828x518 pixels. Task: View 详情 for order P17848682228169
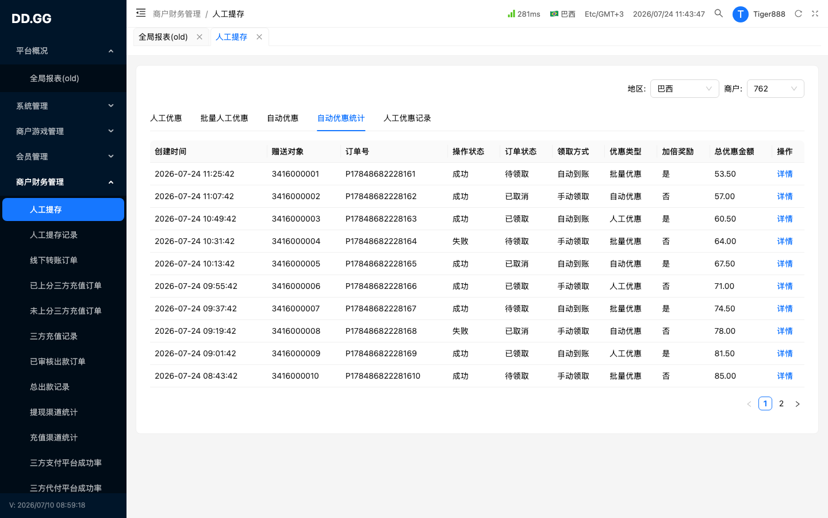tap(785, 353)
